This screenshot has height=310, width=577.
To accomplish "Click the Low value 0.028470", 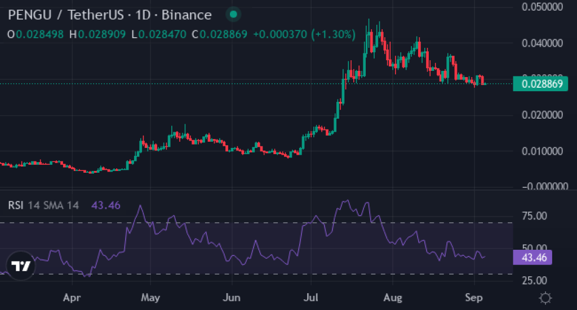I will 162,34.
